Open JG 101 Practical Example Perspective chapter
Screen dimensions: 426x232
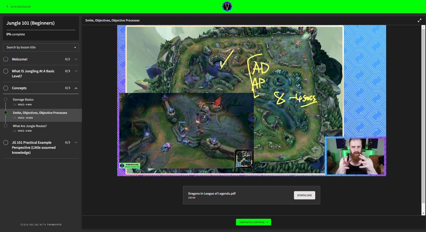pos(34,148)
